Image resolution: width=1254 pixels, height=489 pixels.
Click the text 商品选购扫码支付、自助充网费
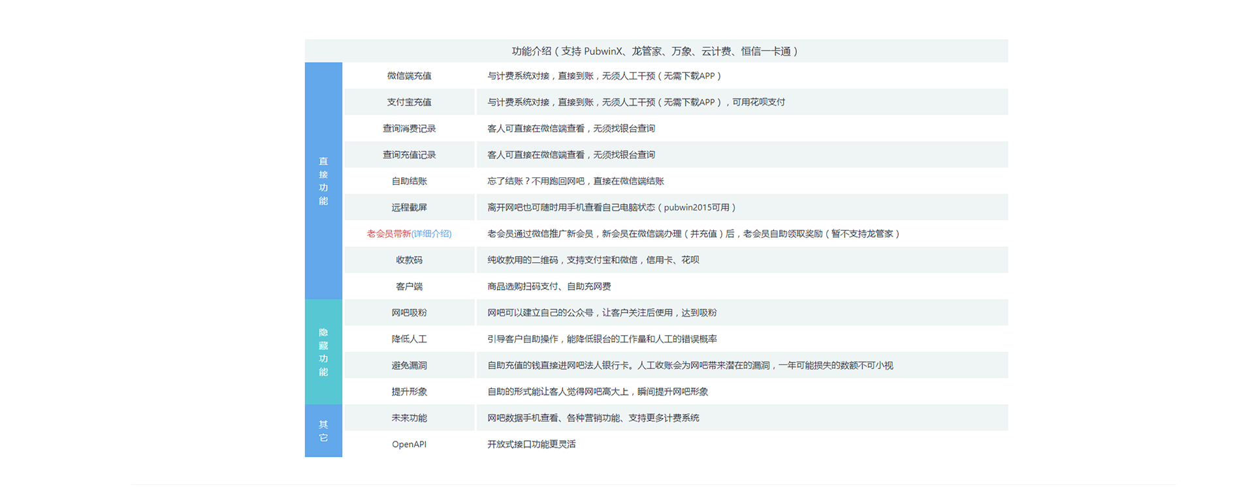(x=549, y=286)
